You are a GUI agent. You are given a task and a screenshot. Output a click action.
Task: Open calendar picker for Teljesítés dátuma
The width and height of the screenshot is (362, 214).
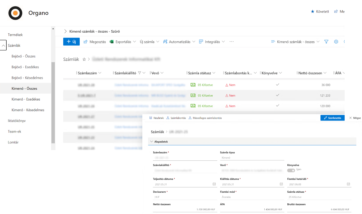pyautogui.click(x=214, y=184)
